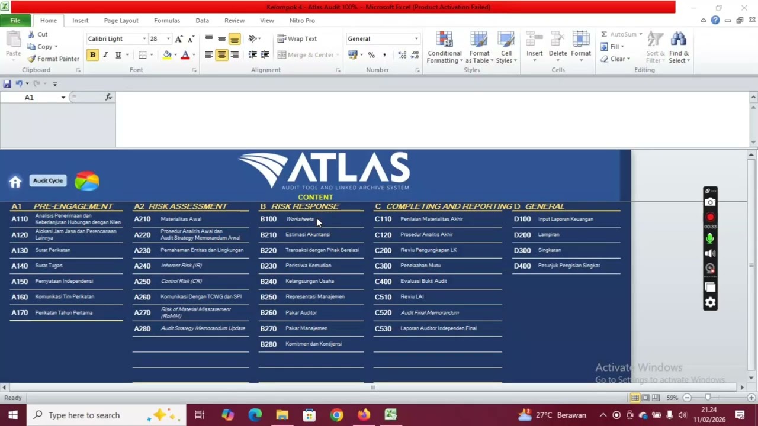
Task: Click the Percent Style icon
Action: [x=371, y=54]
